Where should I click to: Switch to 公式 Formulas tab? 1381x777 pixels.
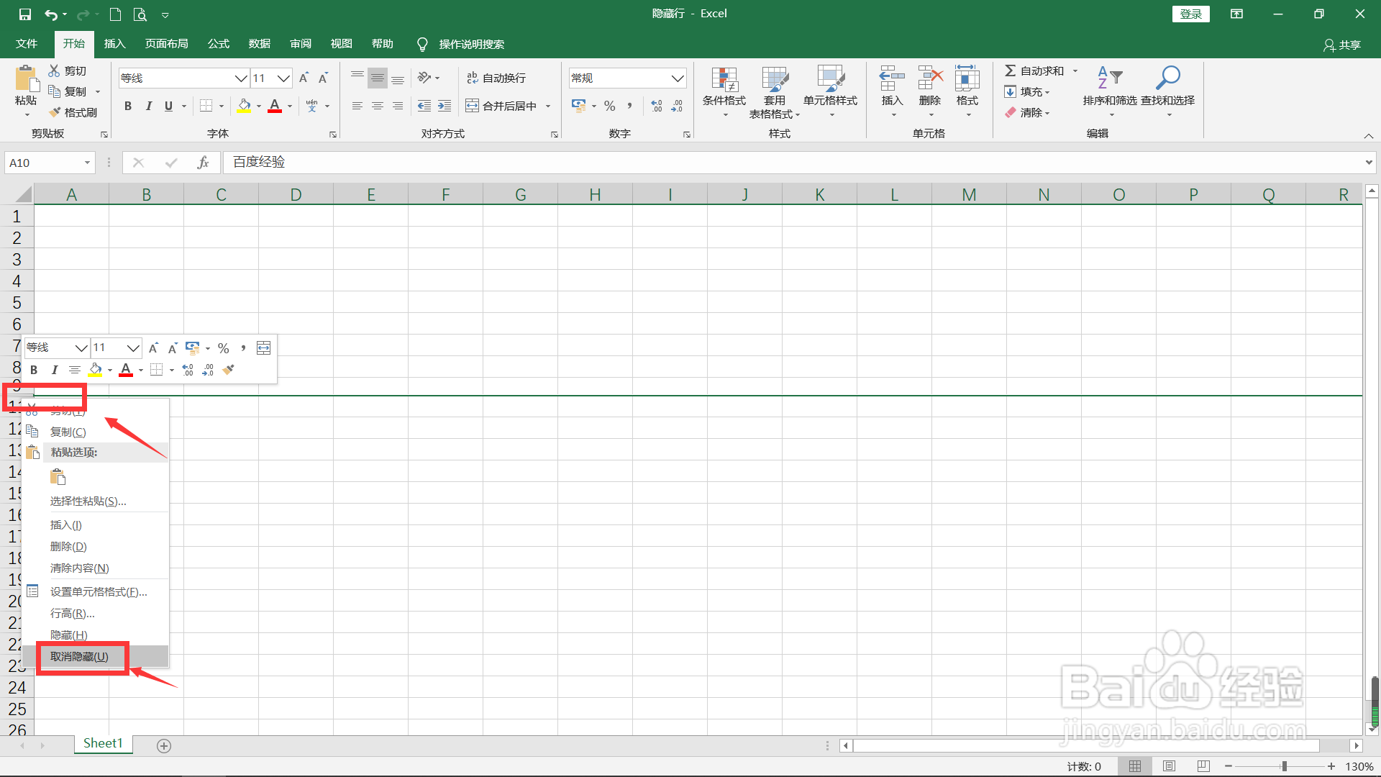(x=218, y=44)
